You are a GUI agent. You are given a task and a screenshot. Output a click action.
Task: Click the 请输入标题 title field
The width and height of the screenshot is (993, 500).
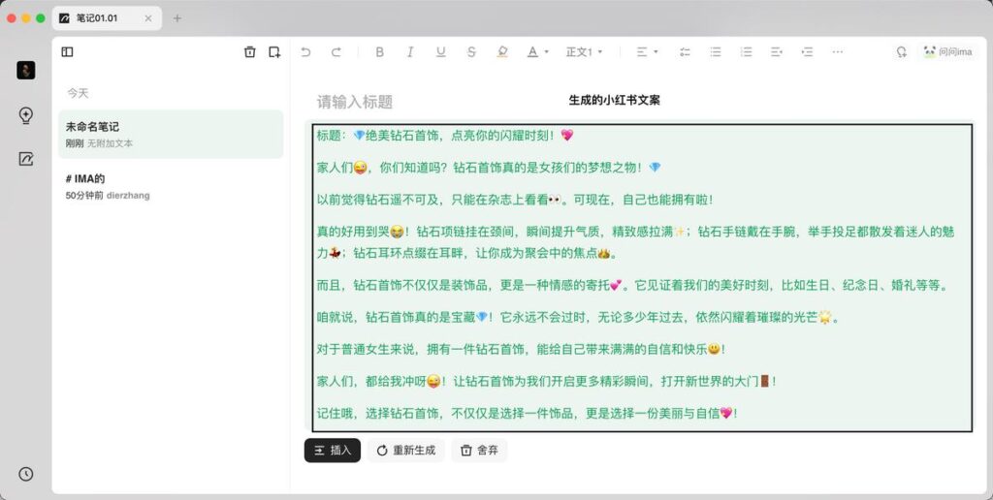pos(355,102)
